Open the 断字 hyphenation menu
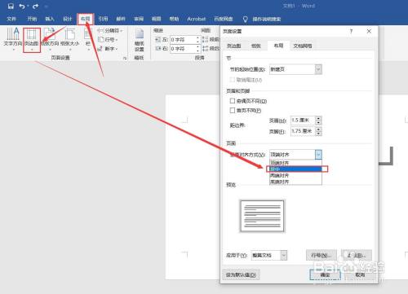This screenshot has height=294, width=408. 108,49
